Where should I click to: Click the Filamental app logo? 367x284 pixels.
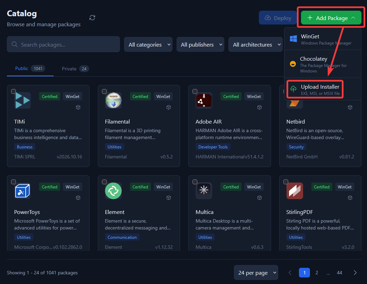click(113, 100)
